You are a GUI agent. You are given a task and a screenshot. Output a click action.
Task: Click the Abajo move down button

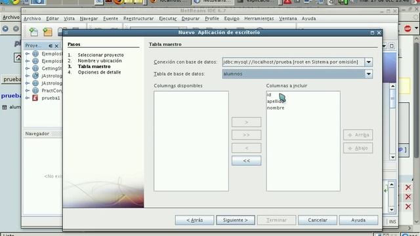(x=358, y=148)
